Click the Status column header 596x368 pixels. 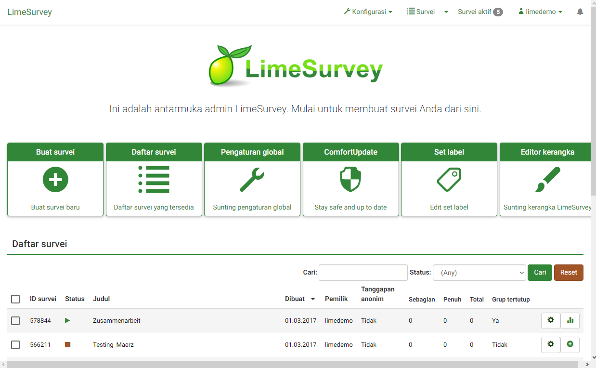pos(75,299)
